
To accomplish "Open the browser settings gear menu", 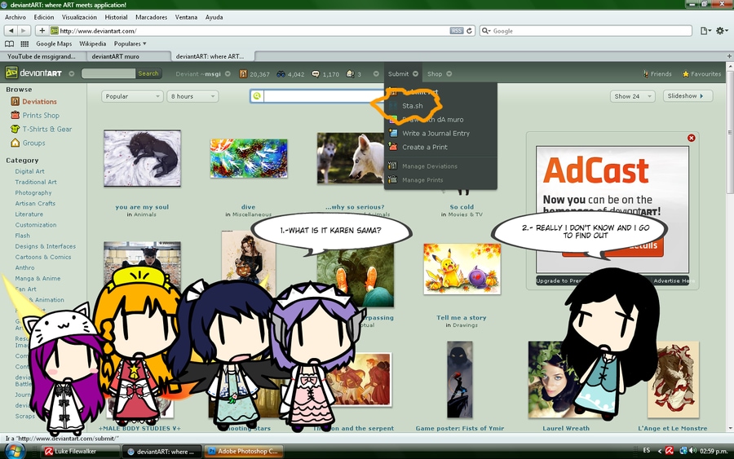I will pos(722,30).
